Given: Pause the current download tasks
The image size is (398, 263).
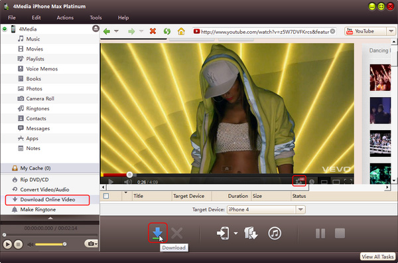Looking at the screenshot, I should tap(320, 233).
